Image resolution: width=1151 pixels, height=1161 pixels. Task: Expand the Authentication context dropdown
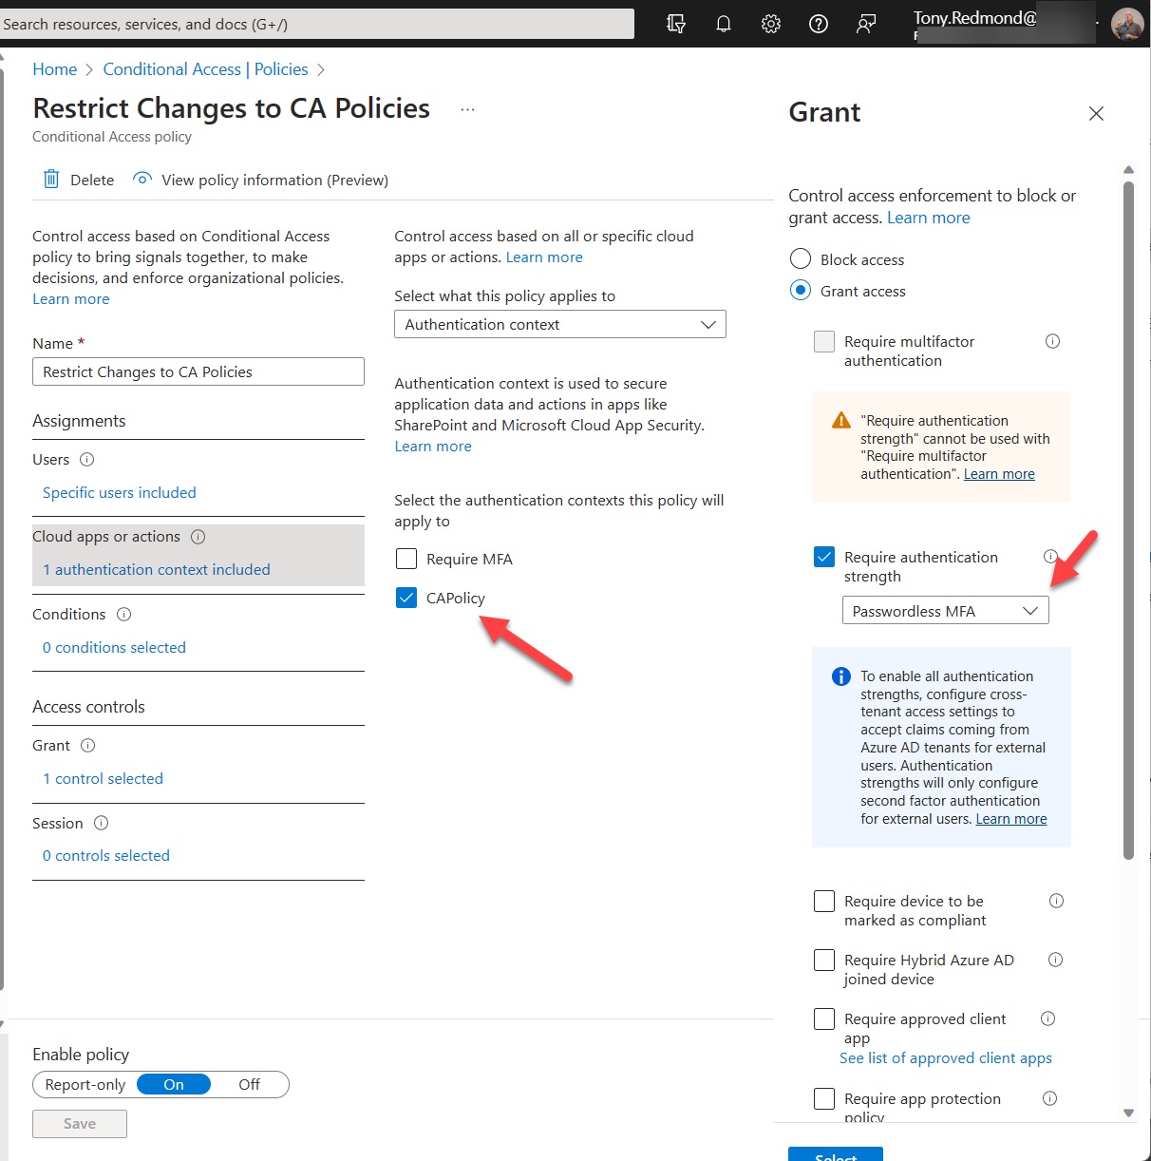tap(559, 325)
